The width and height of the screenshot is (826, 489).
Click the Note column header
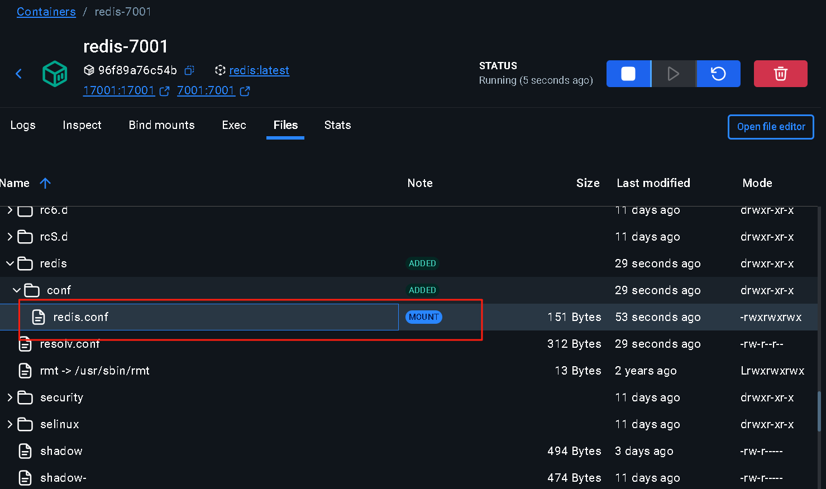(x=420, y=183)
